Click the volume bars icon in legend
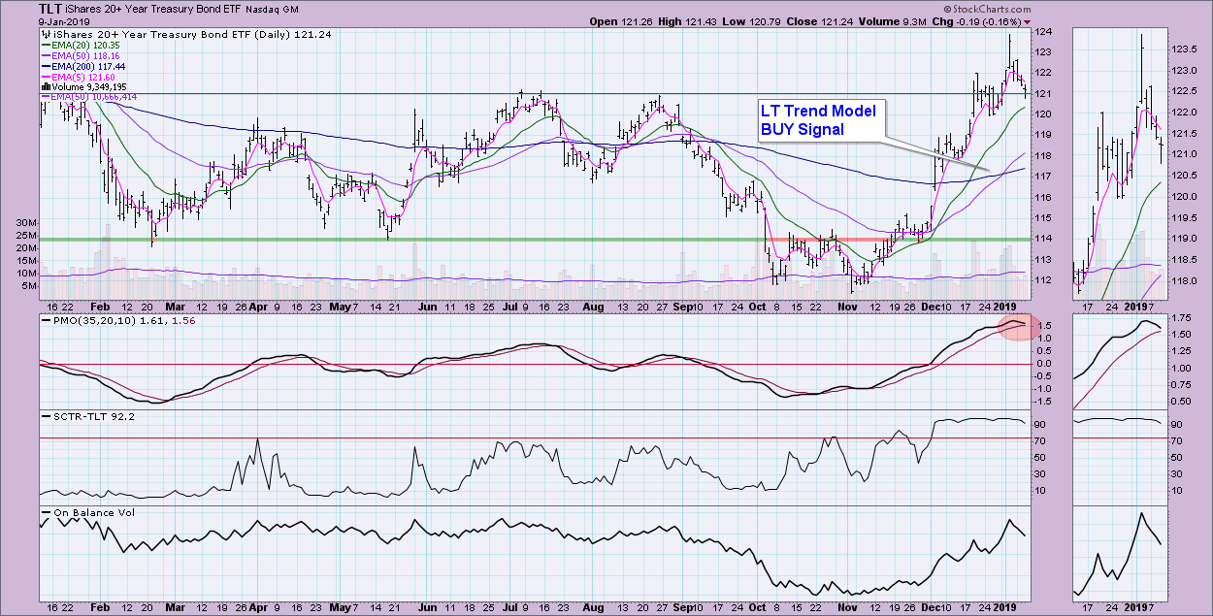 [x=44, y=86]
